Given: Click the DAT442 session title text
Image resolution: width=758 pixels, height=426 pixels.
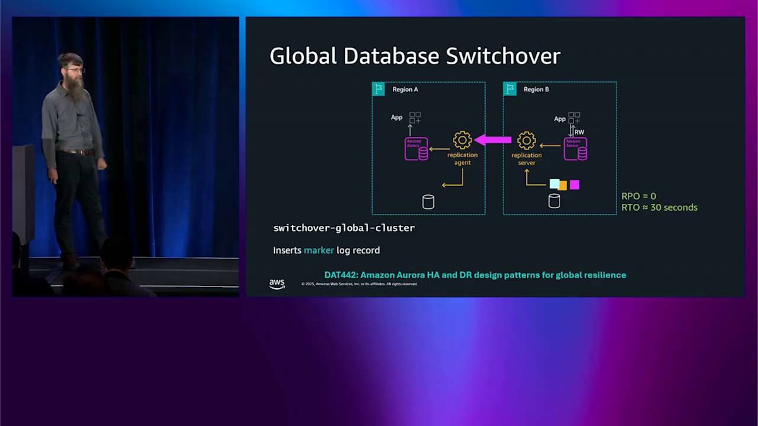Looking at the screenshot, I should pos(475,275).
